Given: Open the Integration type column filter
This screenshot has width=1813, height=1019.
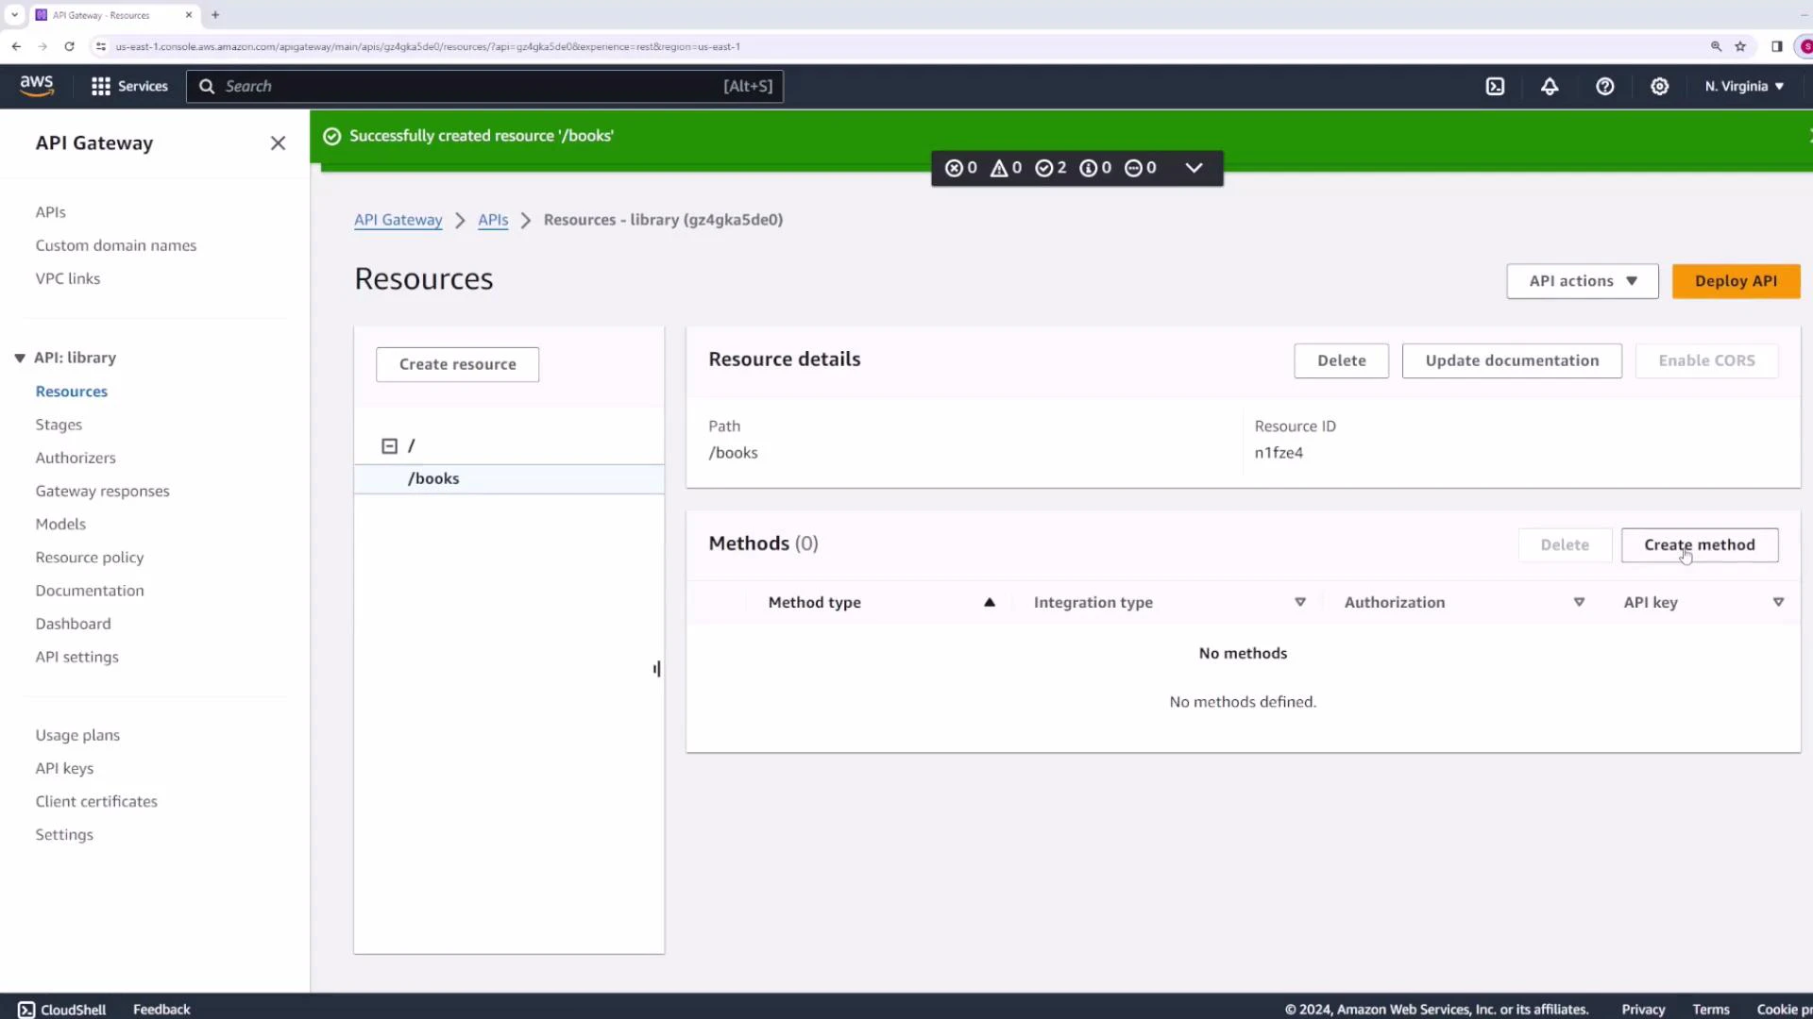Looking at the screenshot, I should pyautogui.click(x=1300, y=601).
